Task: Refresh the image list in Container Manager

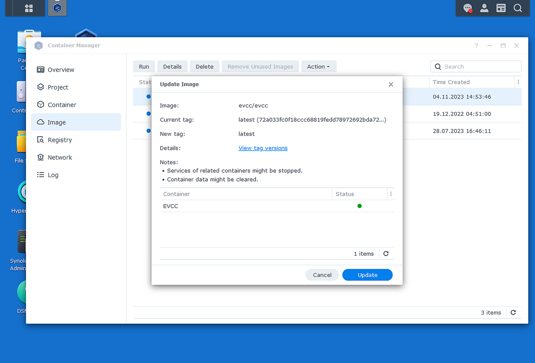Action: [513, 312]
